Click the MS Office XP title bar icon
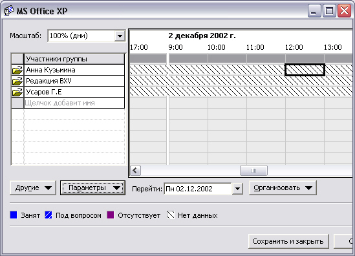This screenshot has height=256, width=355. pyautogui.click(x=9, y=10)
